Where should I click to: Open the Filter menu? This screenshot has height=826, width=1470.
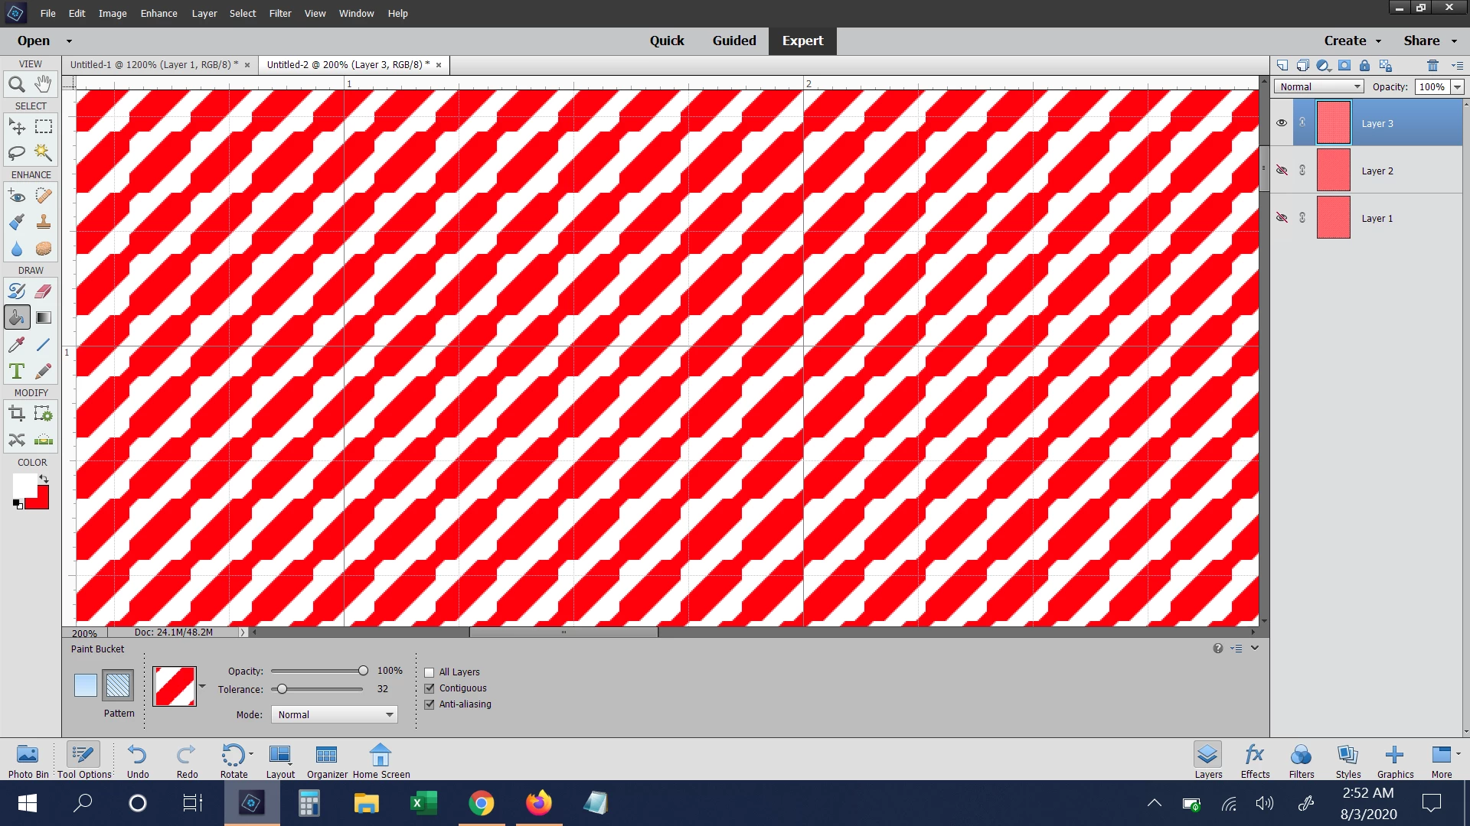pyautogui.click(x=279, y=13)
